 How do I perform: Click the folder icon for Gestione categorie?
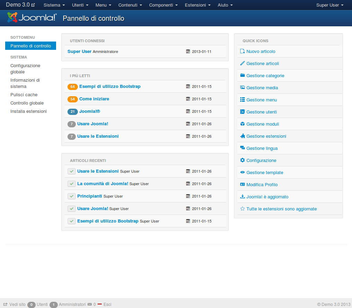[242, 75]
